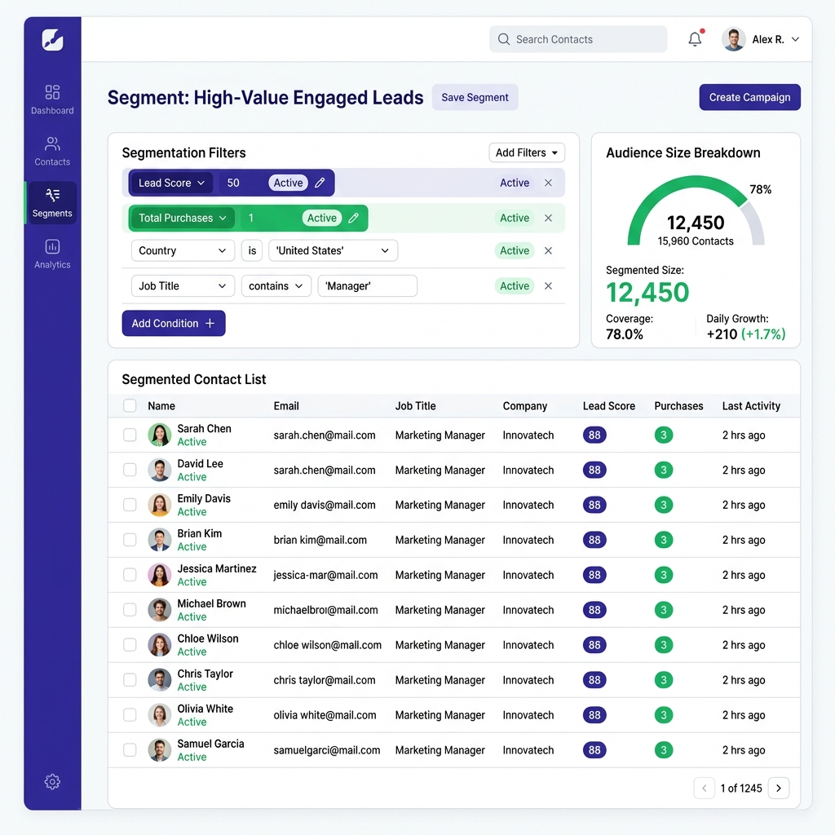Open the Add Filters dropdown
835x835 pixels.
click(527, 152)
